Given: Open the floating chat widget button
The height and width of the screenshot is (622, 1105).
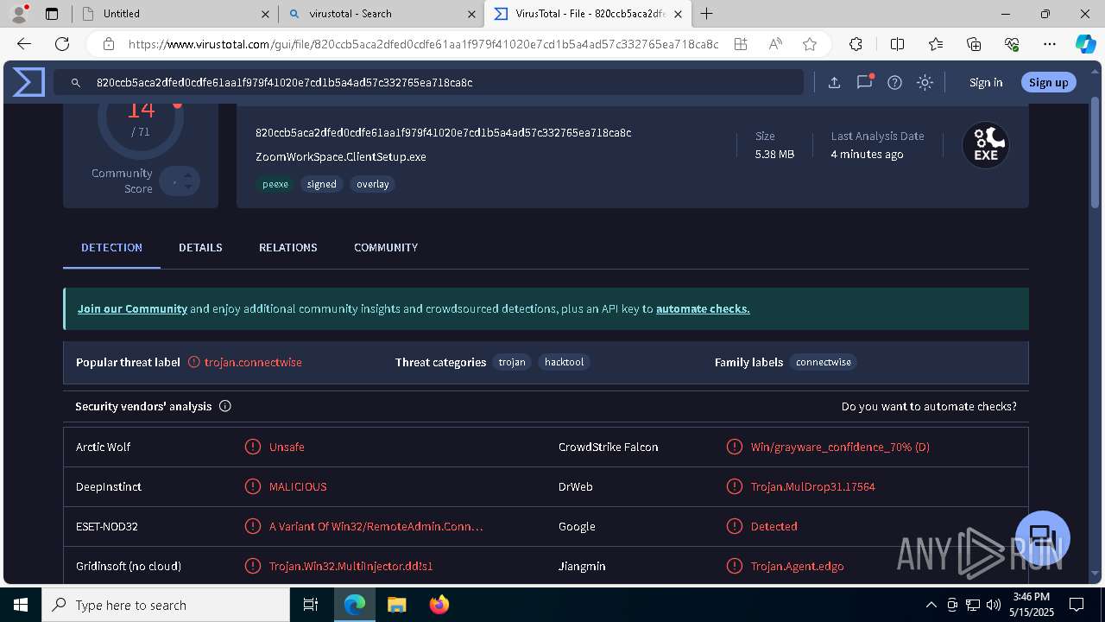Looking at the screenshot, I should pyautogui.click(x=1043, y=538).
